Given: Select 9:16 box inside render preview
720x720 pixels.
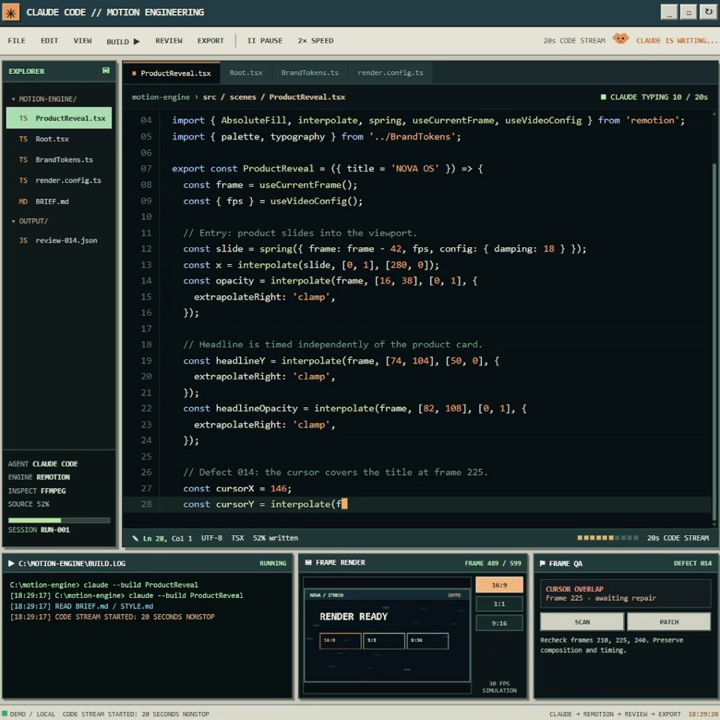Looking at the screenshot, I should pyautogui.click(x=427, y=641).
